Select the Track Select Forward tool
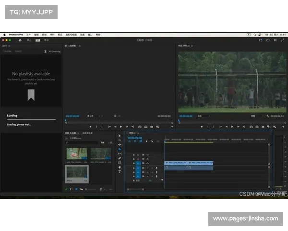Screen dimensions: 288x231 pyautogui.click(x=120, y=140)
